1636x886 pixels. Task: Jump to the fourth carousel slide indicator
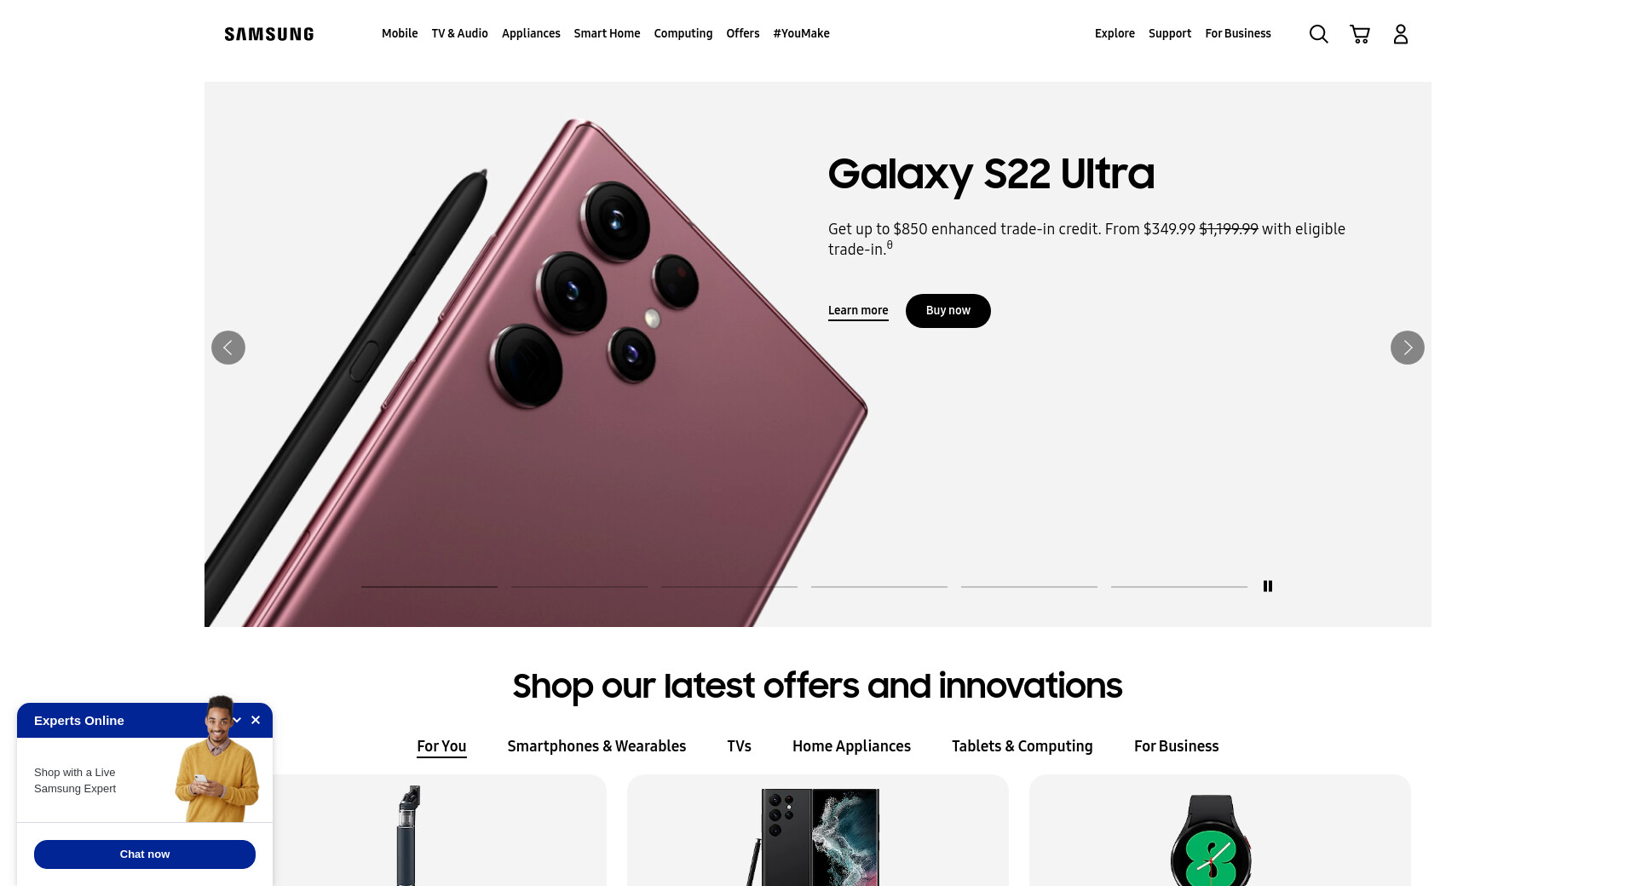[x=879, y=586]
